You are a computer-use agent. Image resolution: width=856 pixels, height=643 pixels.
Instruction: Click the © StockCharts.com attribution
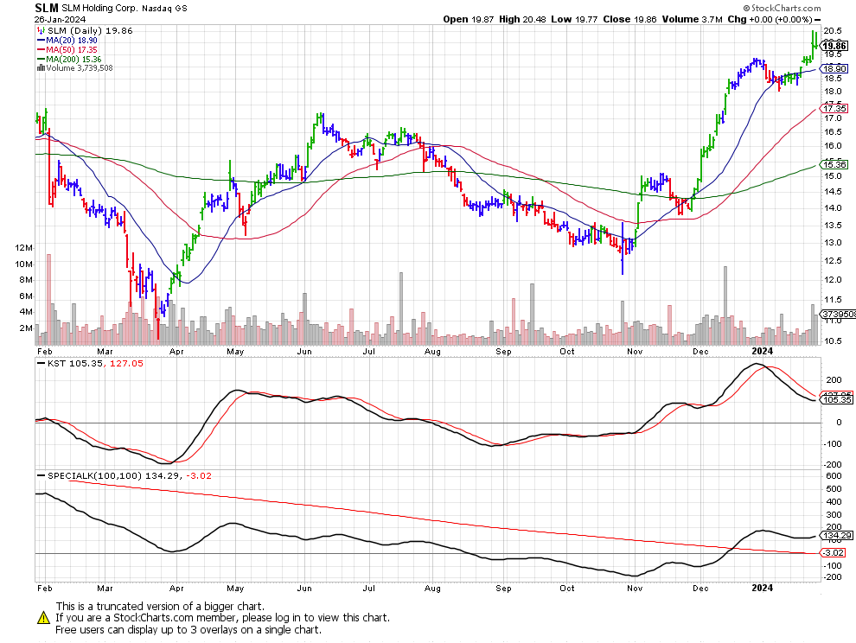point(782,8)
